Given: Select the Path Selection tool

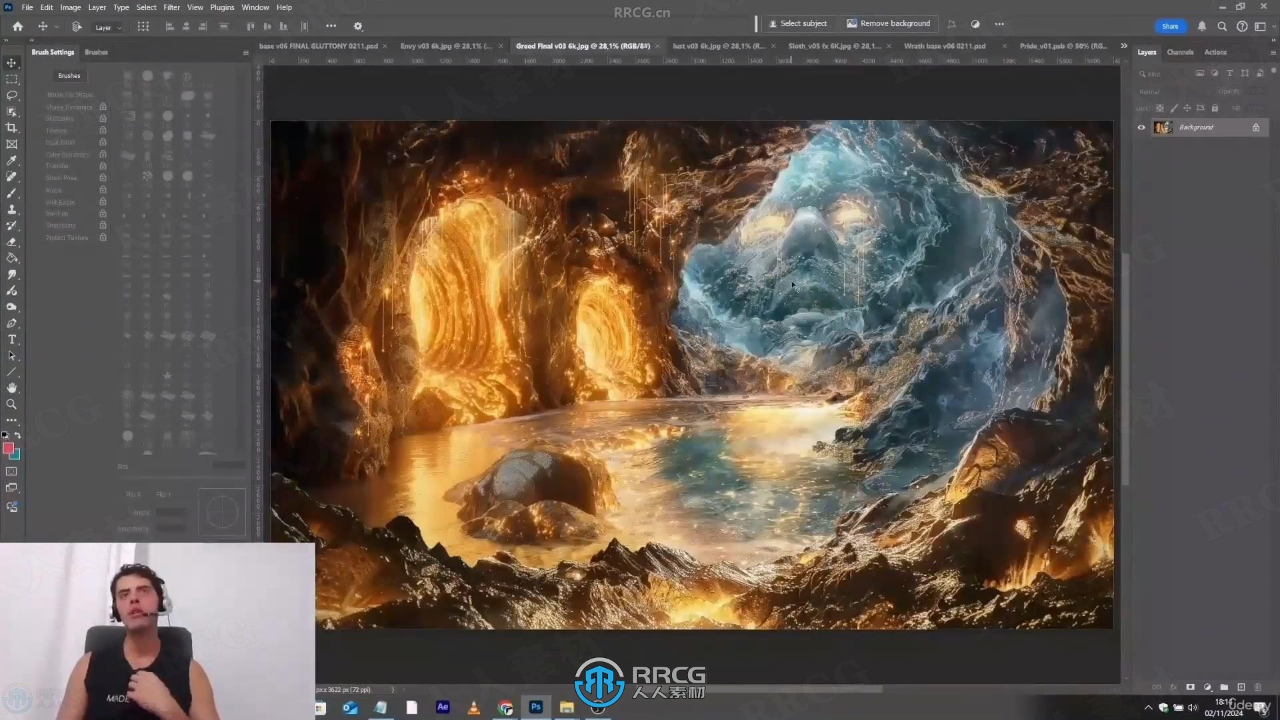Looking at the screenshot, I should (x=12, y=356).
